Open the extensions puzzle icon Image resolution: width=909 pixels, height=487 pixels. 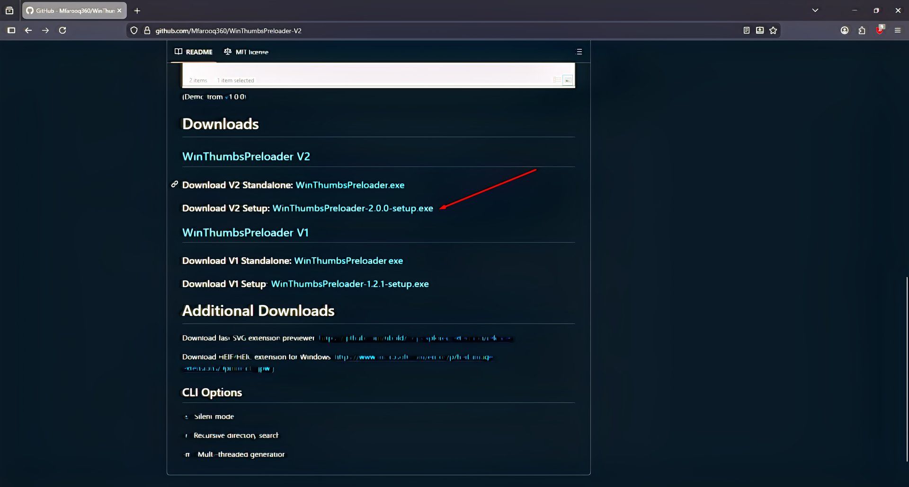862,30
